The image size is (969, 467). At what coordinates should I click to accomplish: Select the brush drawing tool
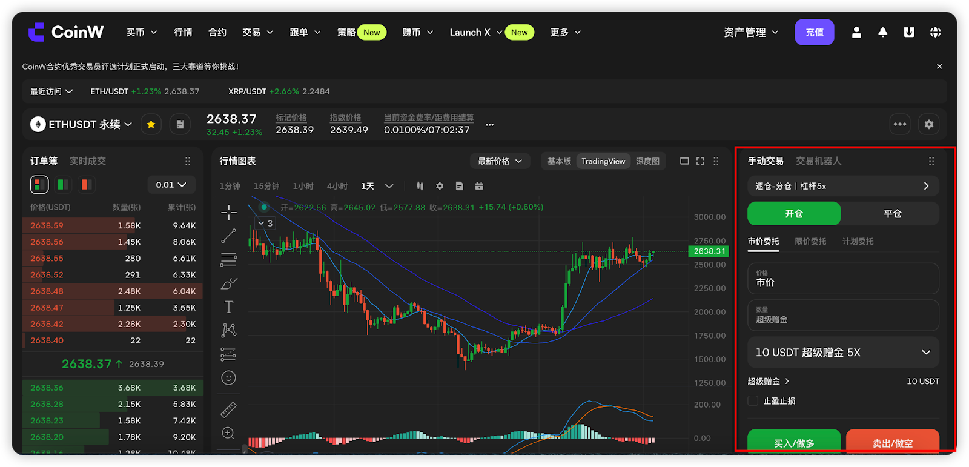tap(229, 283)
